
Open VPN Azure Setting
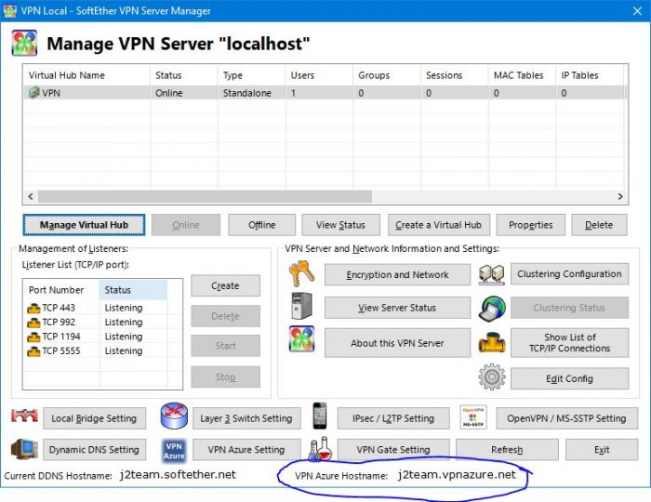click(246, 450)
